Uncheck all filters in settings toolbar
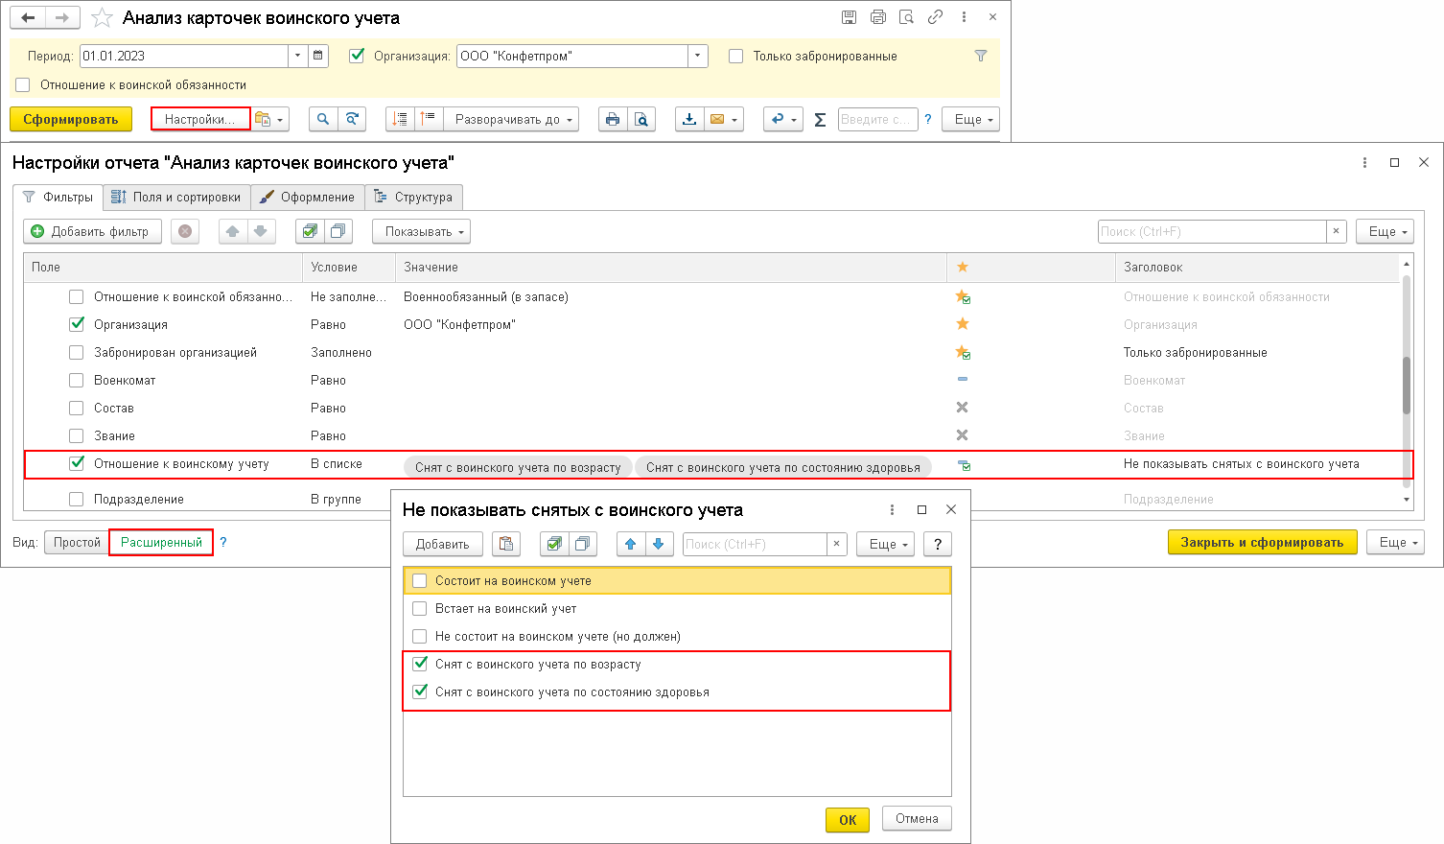 pyautogui.click(x=338, y=231)
